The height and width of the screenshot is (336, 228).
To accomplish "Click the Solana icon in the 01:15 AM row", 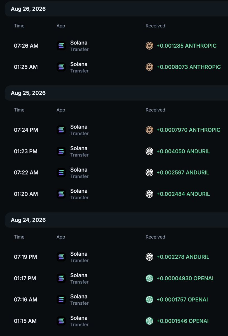I will tap(61, 321).
